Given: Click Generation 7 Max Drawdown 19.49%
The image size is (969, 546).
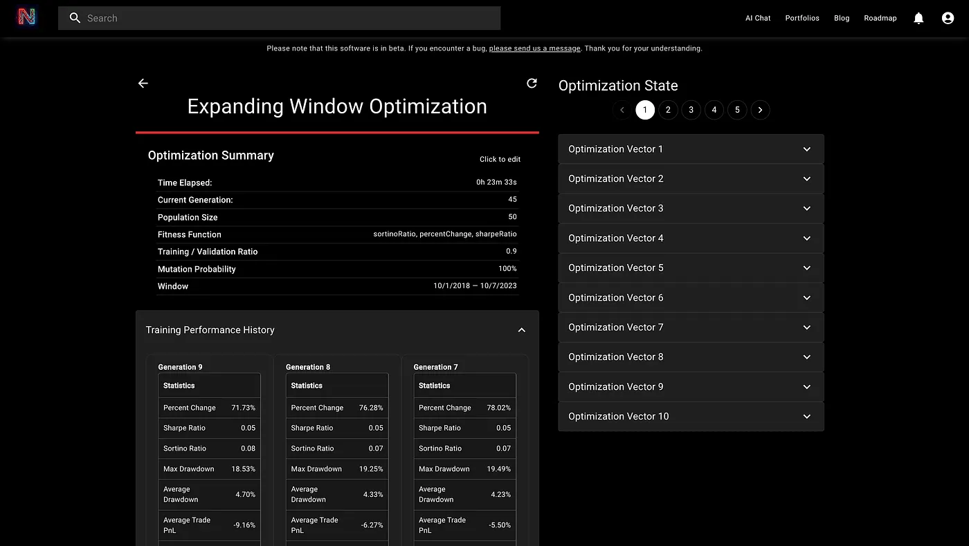Looking at the screenshot, I should click(x=498, y=469).
